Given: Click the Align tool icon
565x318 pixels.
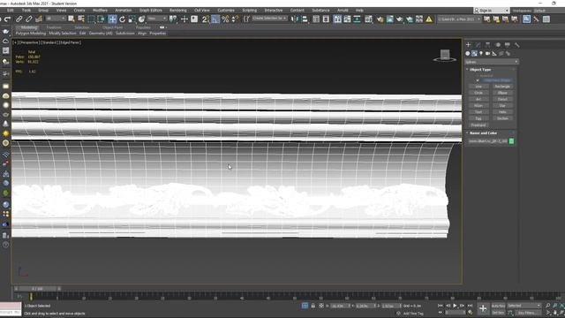Looking at the screenshot, I should point(305,19).
